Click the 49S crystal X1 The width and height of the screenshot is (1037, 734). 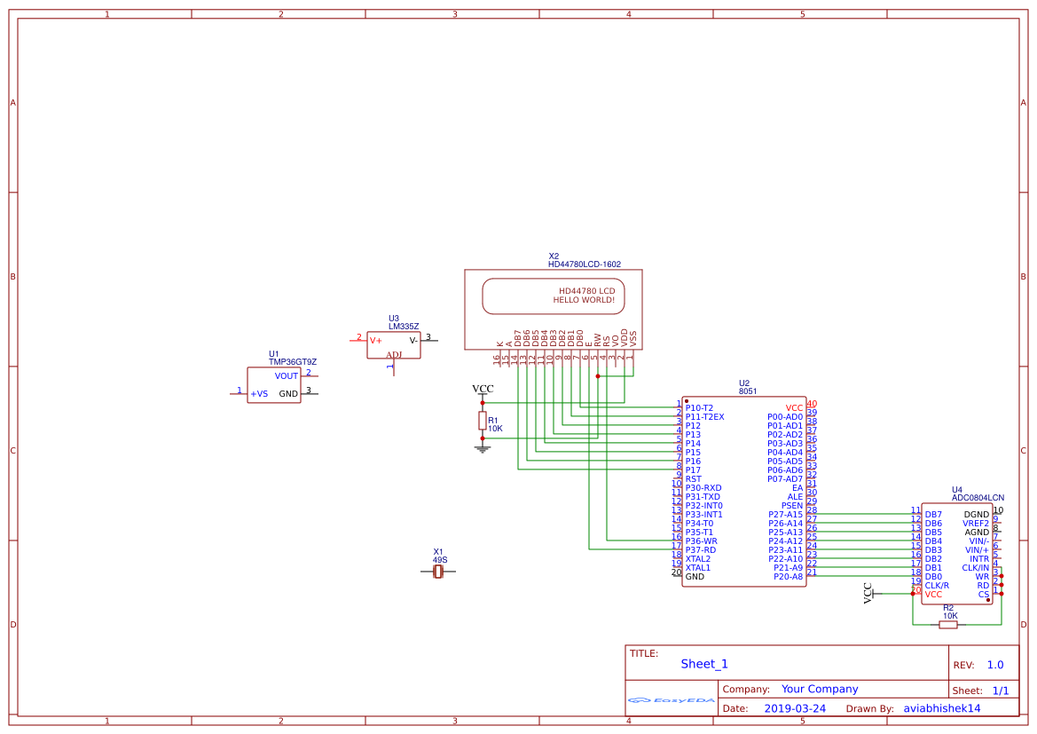point(439,572)
